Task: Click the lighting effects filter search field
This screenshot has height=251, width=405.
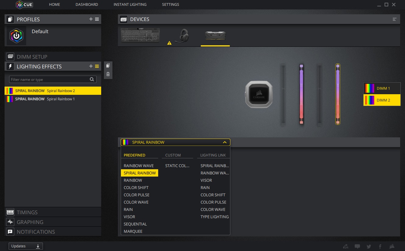Action: click(49, 80)
